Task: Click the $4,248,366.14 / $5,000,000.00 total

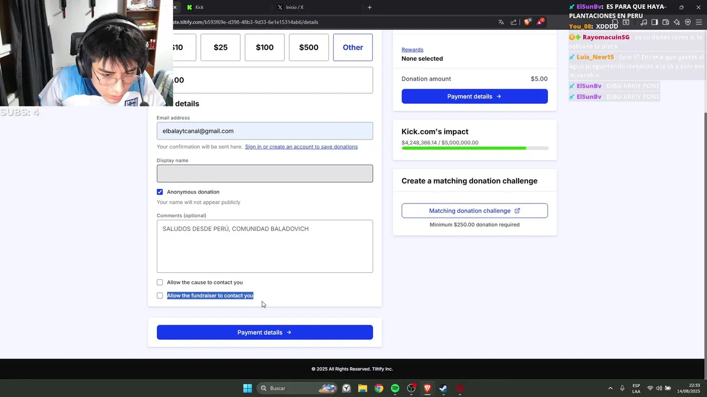Action: point(440,143)
